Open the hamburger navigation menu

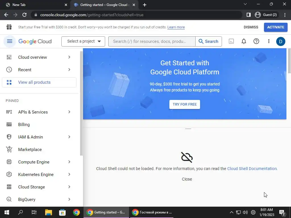coord(9,41)
